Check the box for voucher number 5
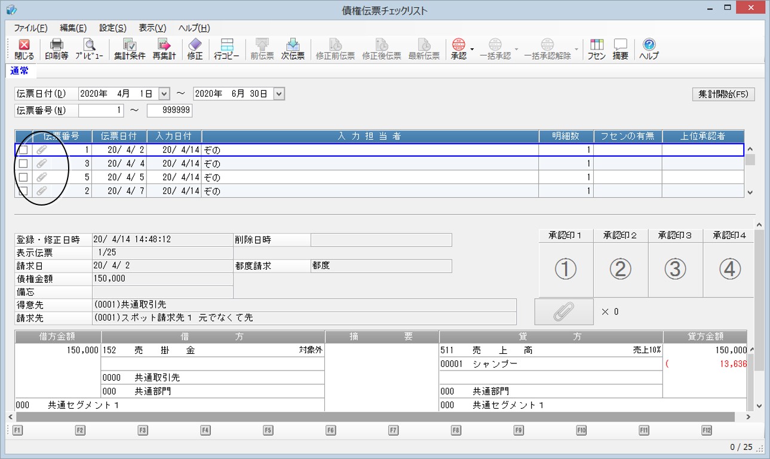This screenshot has width=770, height=459. click(x=23, y=177)
